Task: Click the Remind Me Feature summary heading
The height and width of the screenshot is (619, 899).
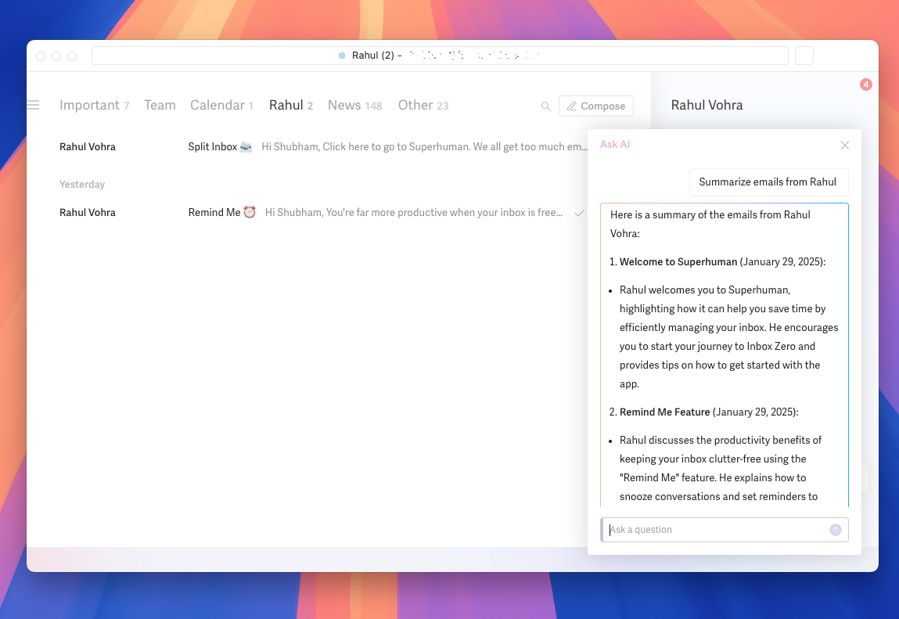Action: click(664, 412)
